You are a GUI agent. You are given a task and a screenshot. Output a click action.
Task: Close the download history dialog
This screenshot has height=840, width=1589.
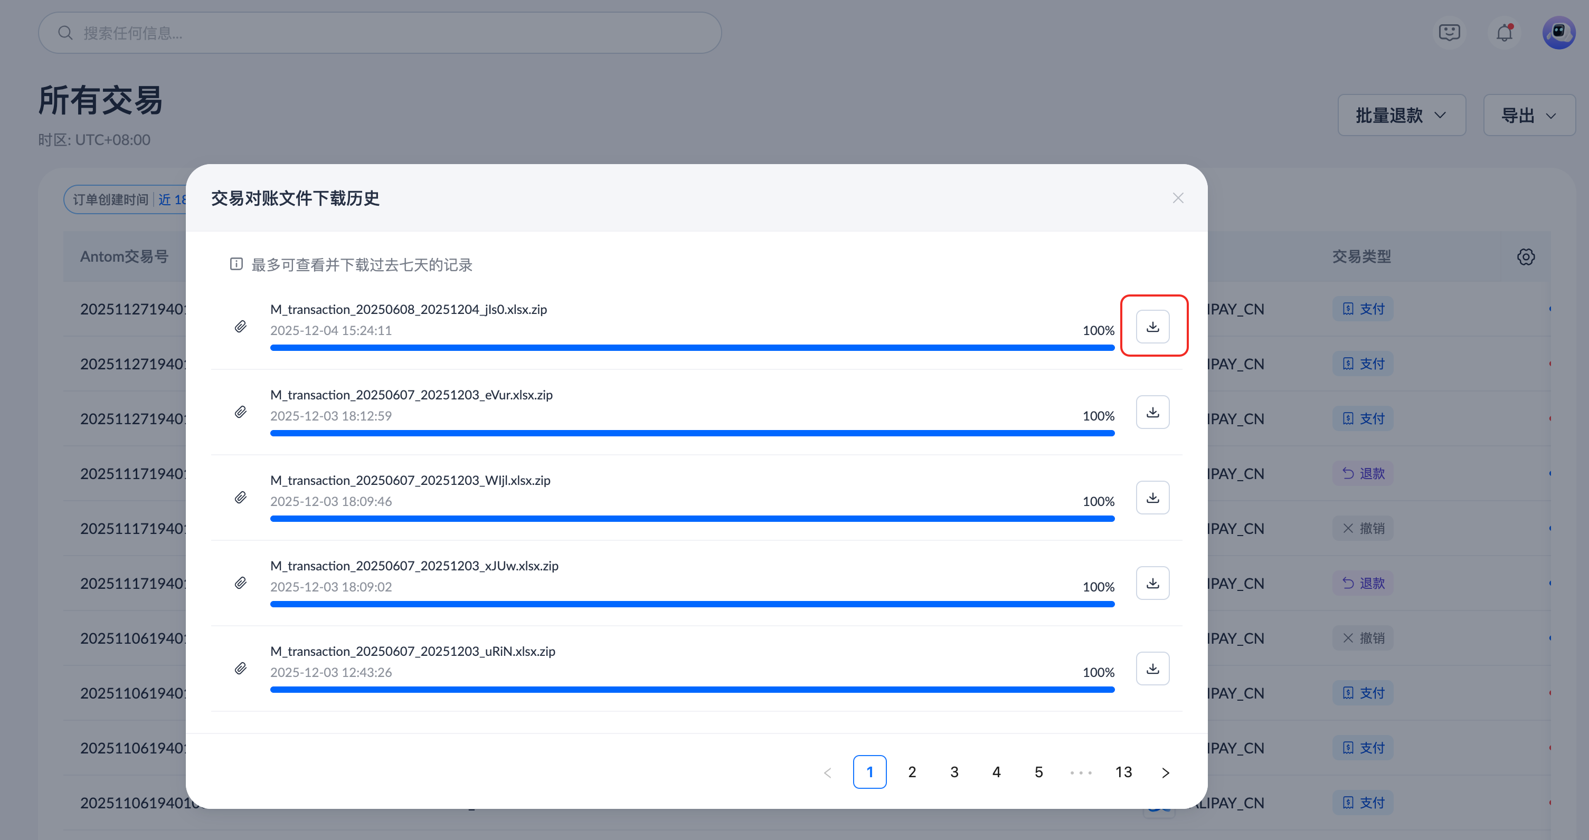click(1178, 198)
